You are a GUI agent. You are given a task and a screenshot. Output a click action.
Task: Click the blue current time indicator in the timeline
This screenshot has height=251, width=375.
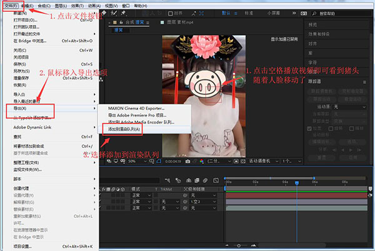click(x=297, y=183)
